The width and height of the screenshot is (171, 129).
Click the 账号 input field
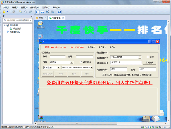(58, 57)
